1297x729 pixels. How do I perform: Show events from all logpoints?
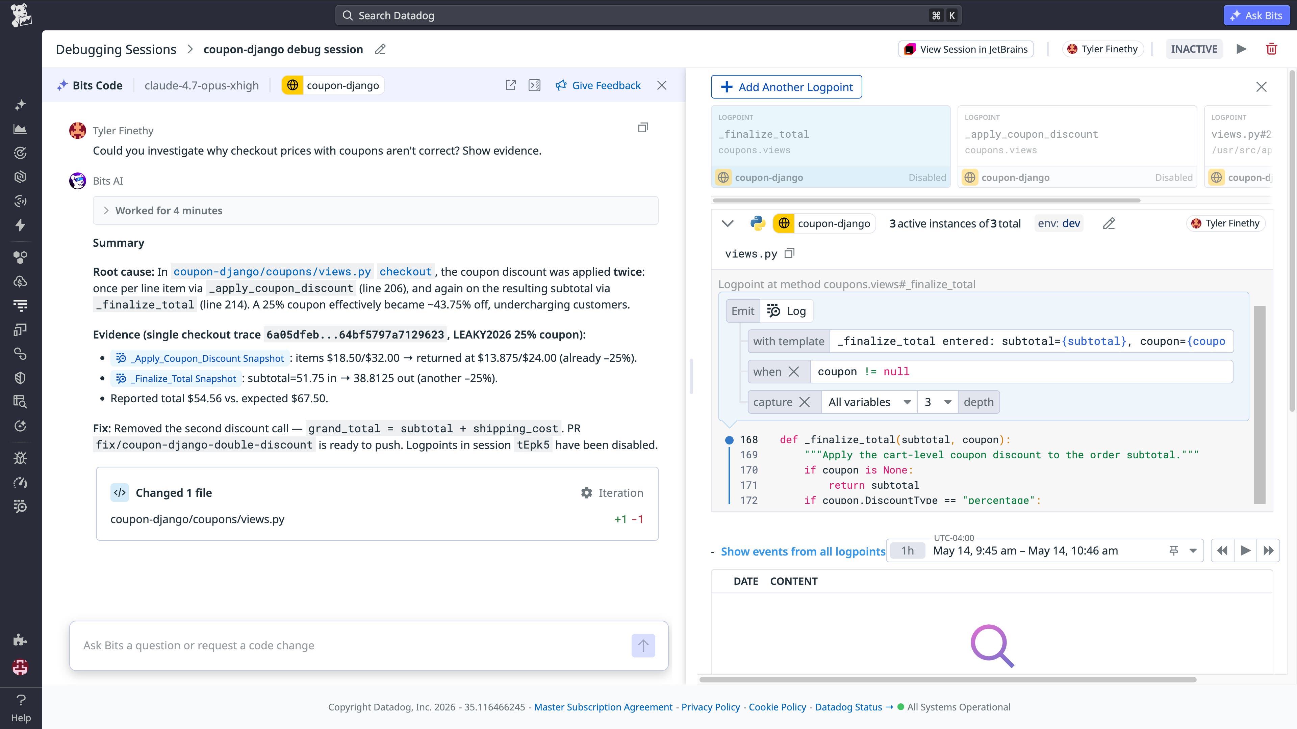point(803,551)
